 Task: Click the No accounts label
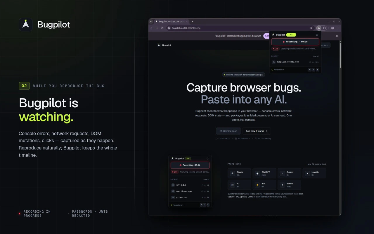pyautogui.click(x=243, y=138)
